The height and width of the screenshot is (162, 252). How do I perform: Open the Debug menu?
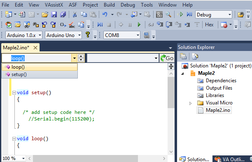(128, 5)
